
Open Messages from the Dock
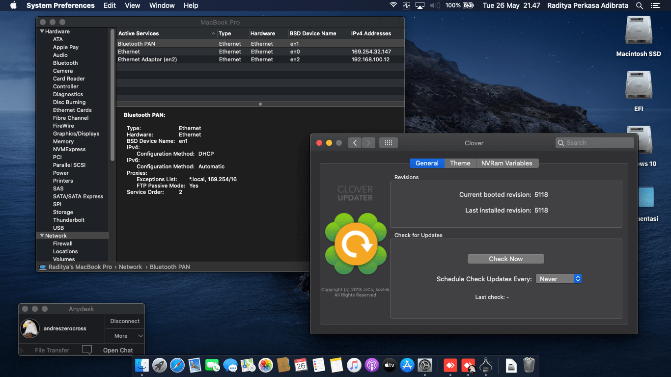click(x=230, y=365)
